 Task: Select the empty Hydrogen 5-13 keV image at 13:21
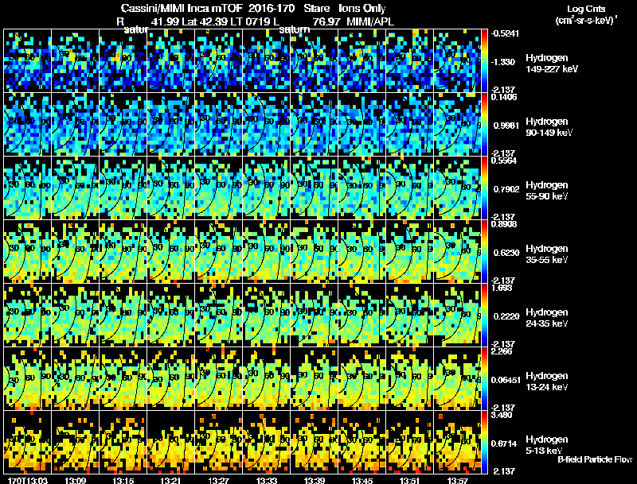click(x=170, y=442)
